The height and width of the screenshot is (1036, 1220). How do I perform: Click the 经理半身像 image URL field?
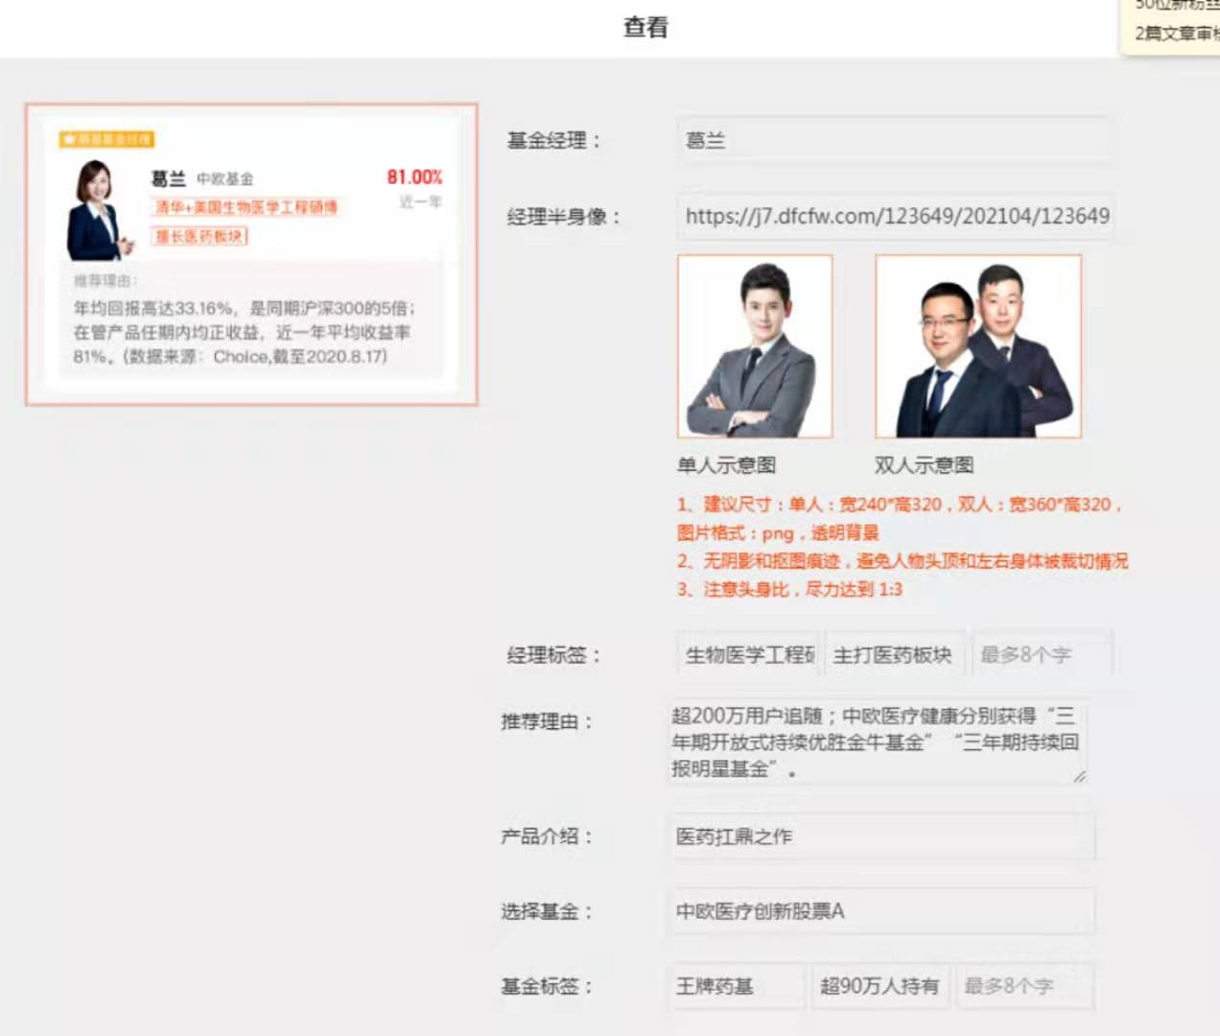coord(896,217)
